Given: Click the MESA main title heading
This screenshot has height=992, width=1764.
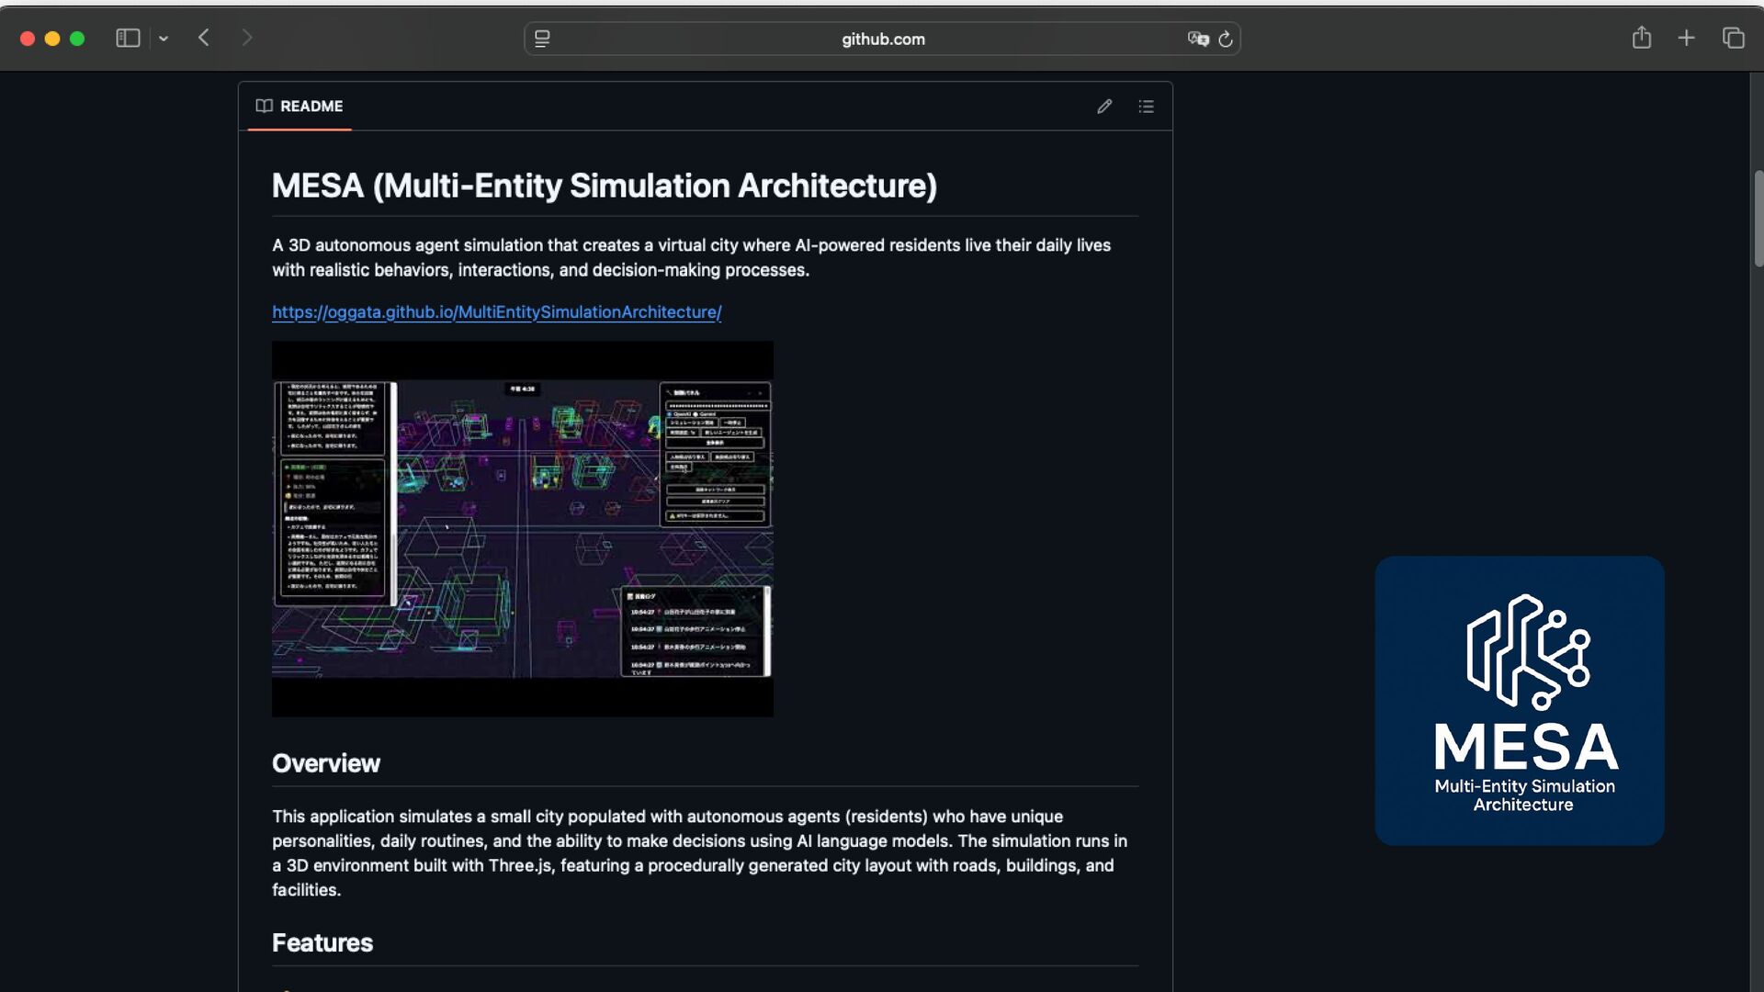Looking at the screenshot, I should (x=604, y=186).
